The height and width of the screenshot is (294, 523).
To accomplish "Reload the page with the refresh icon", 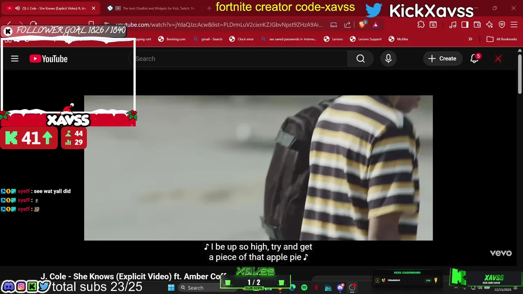I will [x=34, y=24].
